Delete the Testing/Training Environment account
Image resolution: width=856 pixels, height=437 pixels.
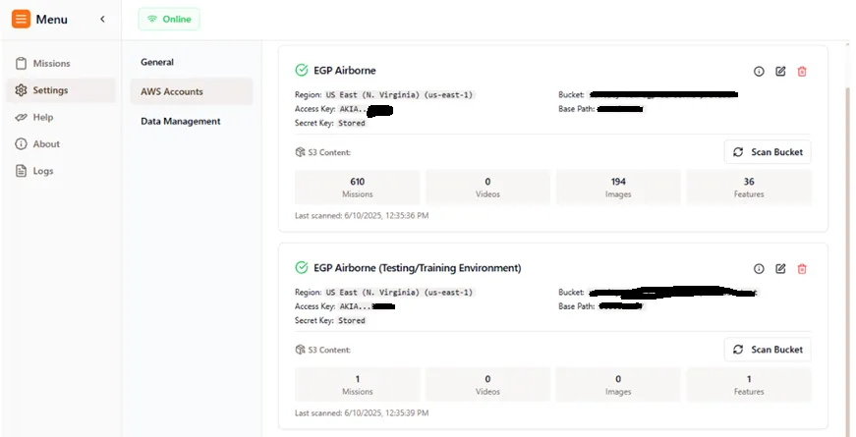[x=802, y=269]
